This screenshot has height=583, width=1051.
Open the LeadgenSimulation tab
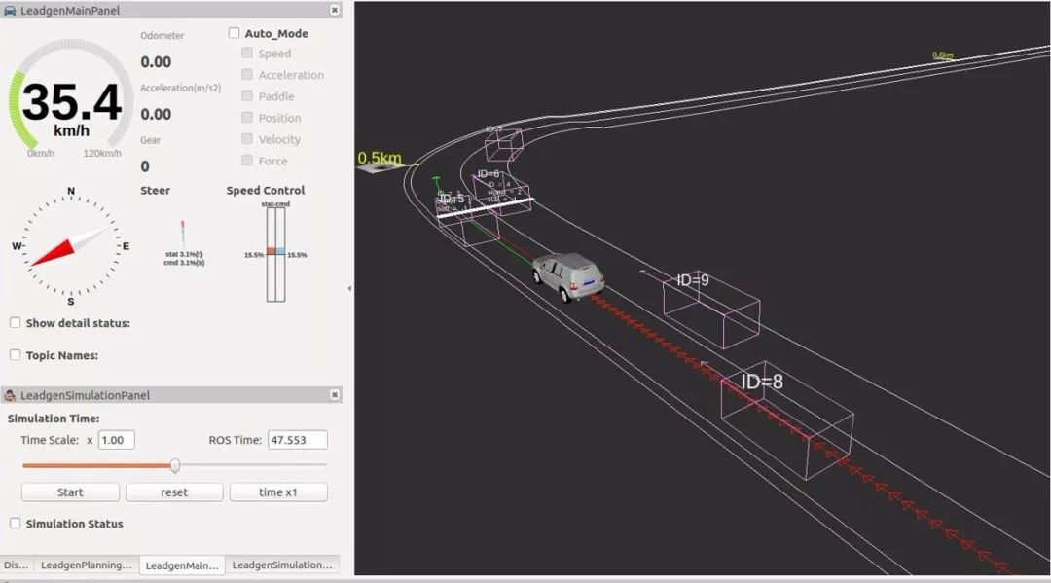click(x=281, y=565)
